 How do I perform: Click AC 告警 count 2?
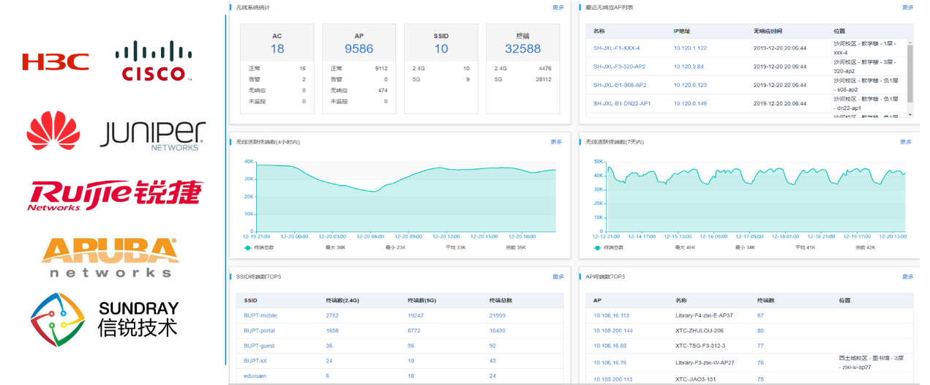[304, 79]
